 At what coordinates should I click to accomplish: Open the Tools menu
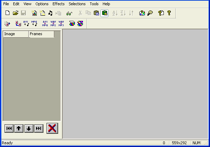click(94, 4)
